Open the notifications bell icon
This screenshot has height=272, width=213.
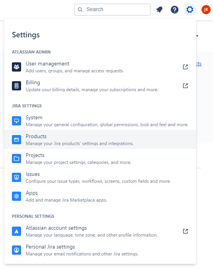[159, 10]
